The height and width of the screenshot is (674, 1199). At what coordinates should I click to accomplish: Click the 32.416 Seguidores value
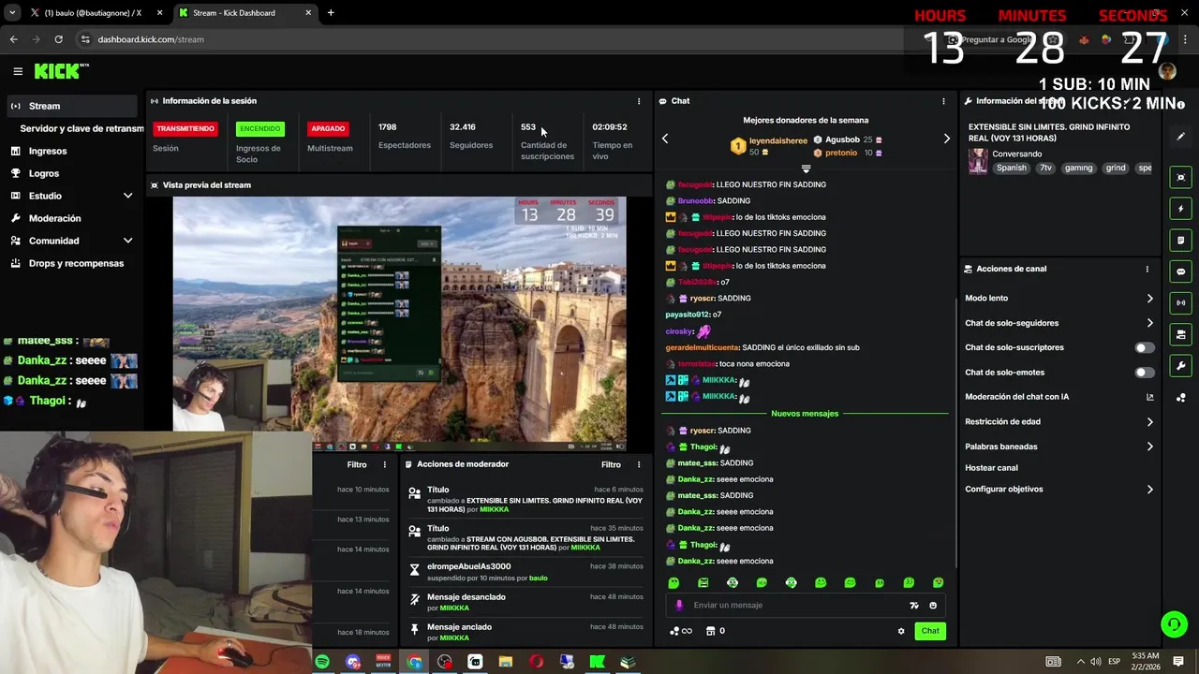point(463,127)
